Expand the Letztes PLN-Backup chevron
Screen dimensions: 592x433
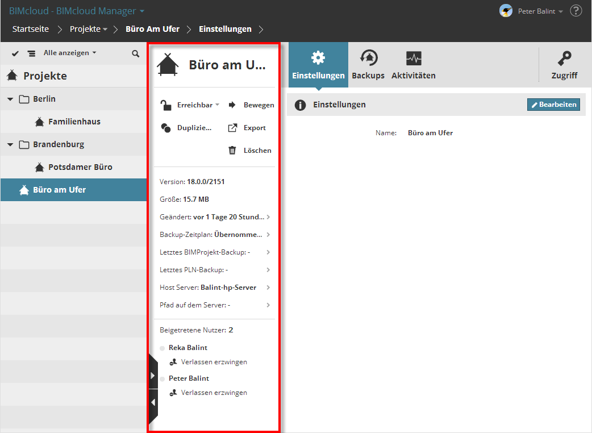(268, 269)
